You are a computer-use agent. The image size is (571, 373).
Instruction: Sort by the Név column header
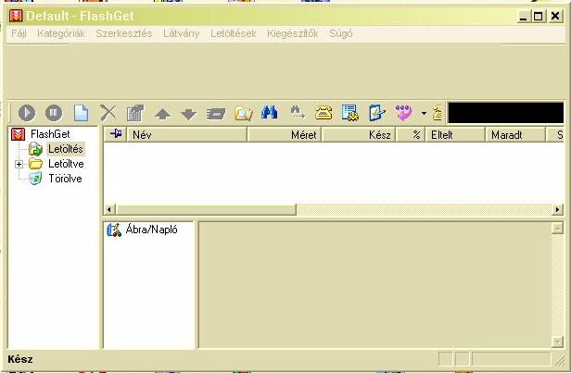187,134
